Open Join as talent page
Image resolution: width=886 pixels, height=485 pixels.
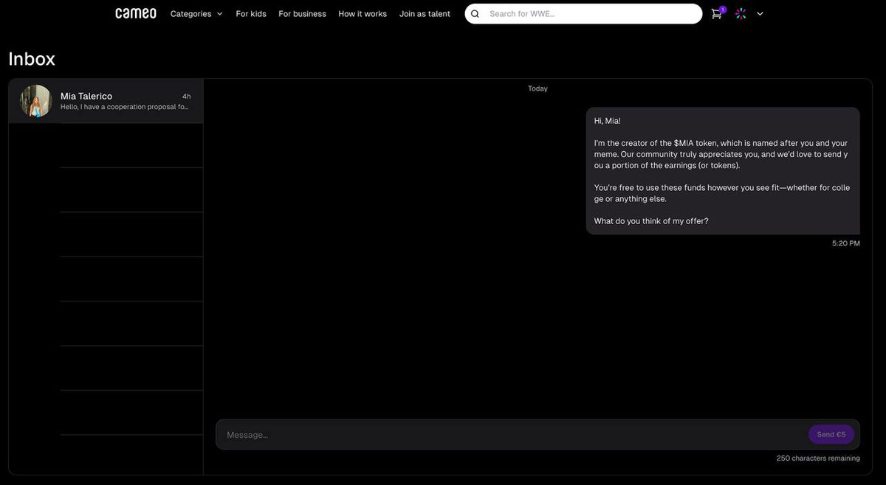pos(425,13)
